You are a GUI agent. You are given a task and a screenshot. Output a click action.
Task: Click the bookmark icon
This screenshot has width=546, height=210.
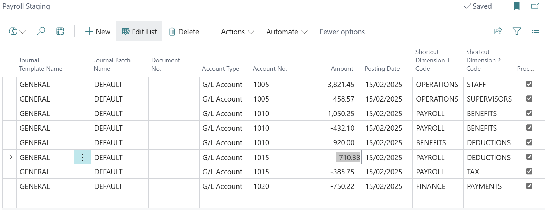pyautogui.click(x=517, y=6)
